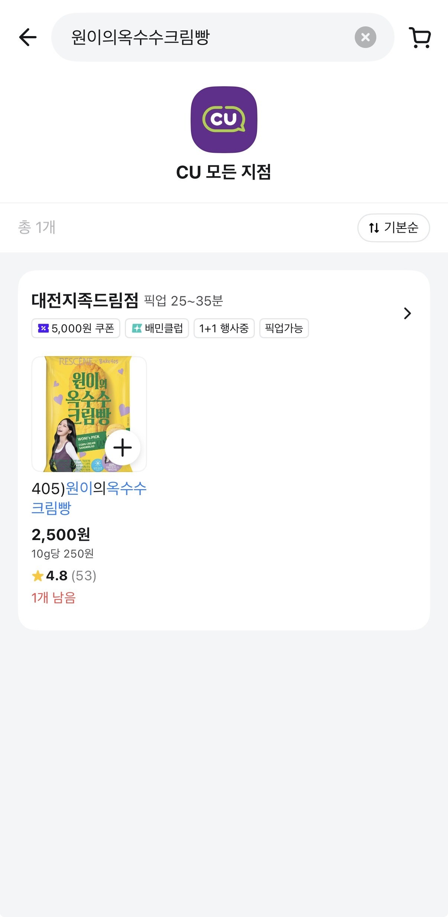Viewport: 448px width, 917px height.
Task: Open the corn cream bread product thumbnail
Action: [x=89, y=414]
